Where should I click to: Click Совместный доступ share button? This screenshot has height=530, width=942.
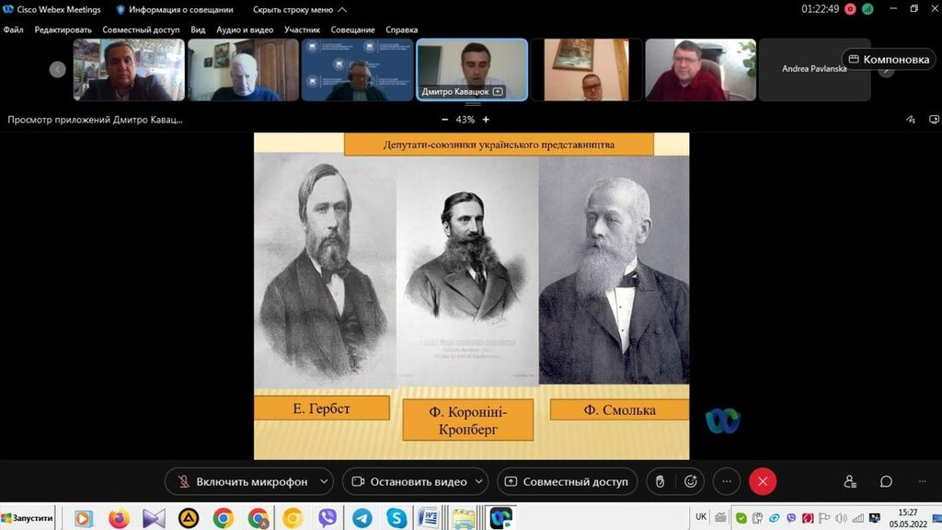pyautogui.click(x=567, y=481)
